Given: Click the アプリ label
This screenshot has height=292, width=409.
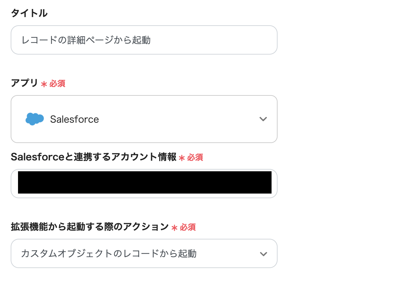Looking at the screenshot, I should [24, 83].
